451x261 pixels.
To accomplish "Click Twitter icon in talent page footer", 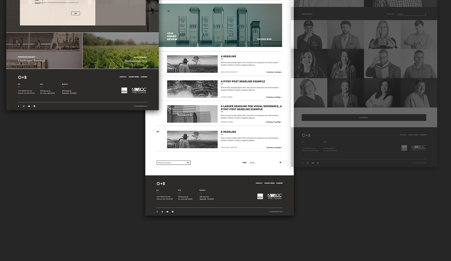I will [308, 163].
